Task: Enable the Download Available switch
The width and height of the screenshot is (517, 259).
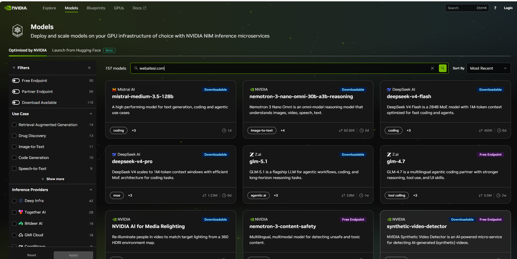Action: click(16, 103)
